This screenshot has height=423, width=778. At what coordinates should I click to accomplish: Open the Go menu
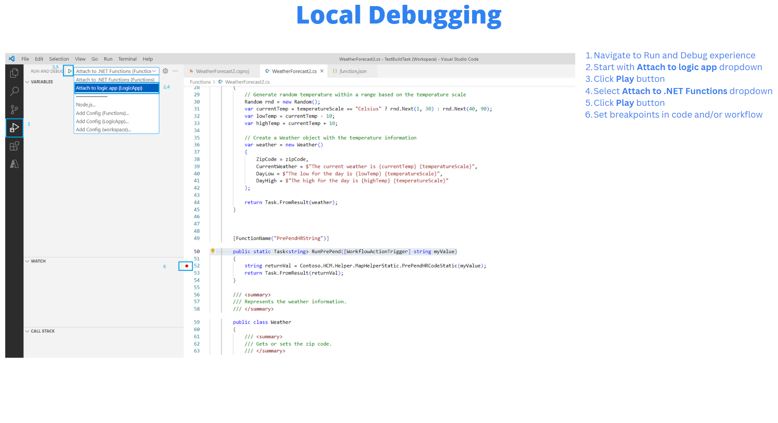(95, 59)
